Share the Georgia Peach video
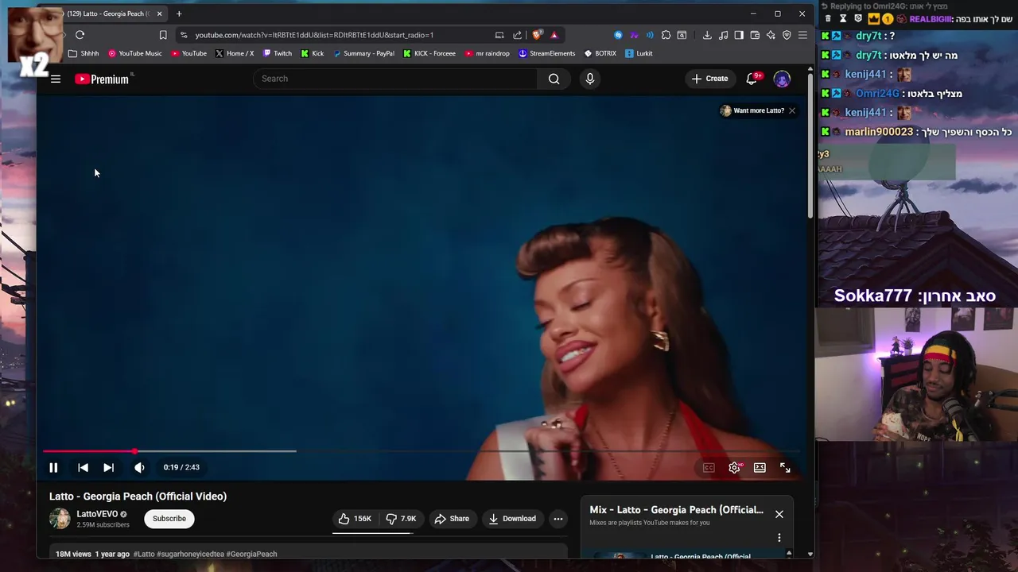Screen dimensions: 1018x572 click(x=452, y=519)
